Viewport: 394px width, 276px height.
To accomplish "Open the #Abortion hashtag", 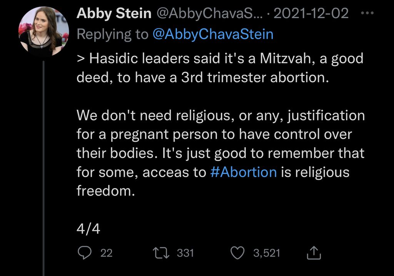I will [x=244, y=172].
